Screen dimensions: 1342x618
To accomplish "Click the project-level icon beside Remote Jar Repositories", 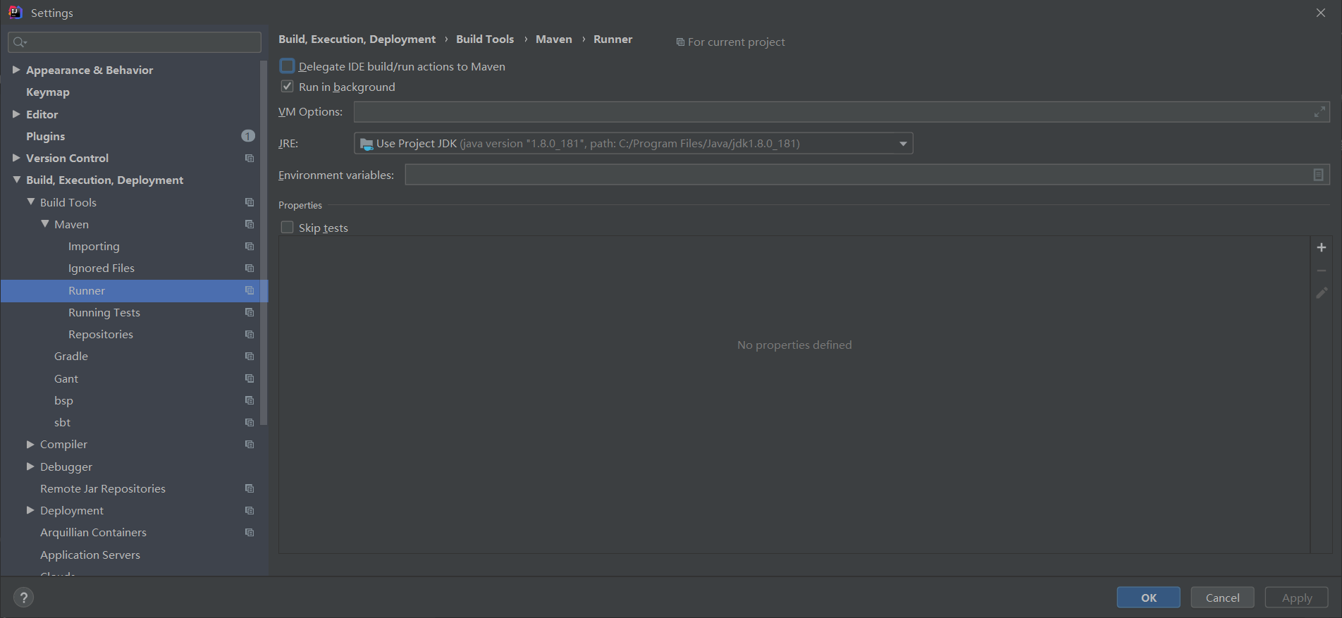I will [x=250, y=488].
